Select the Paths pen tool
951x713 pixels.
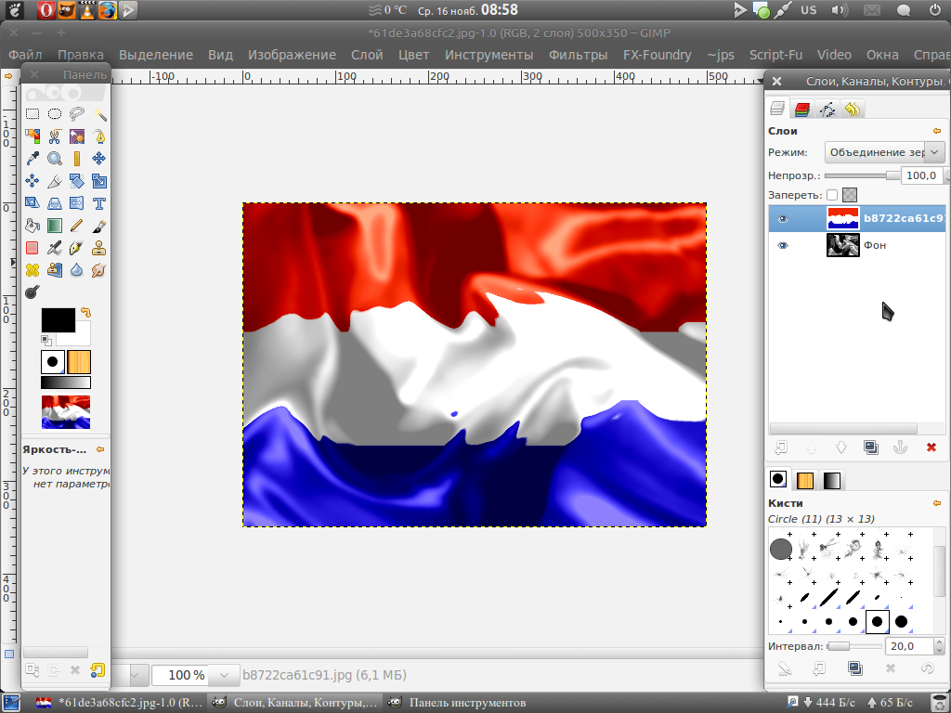coord(99,136)
